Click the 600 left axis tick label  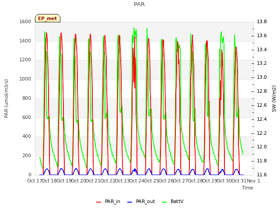[27, 117]
